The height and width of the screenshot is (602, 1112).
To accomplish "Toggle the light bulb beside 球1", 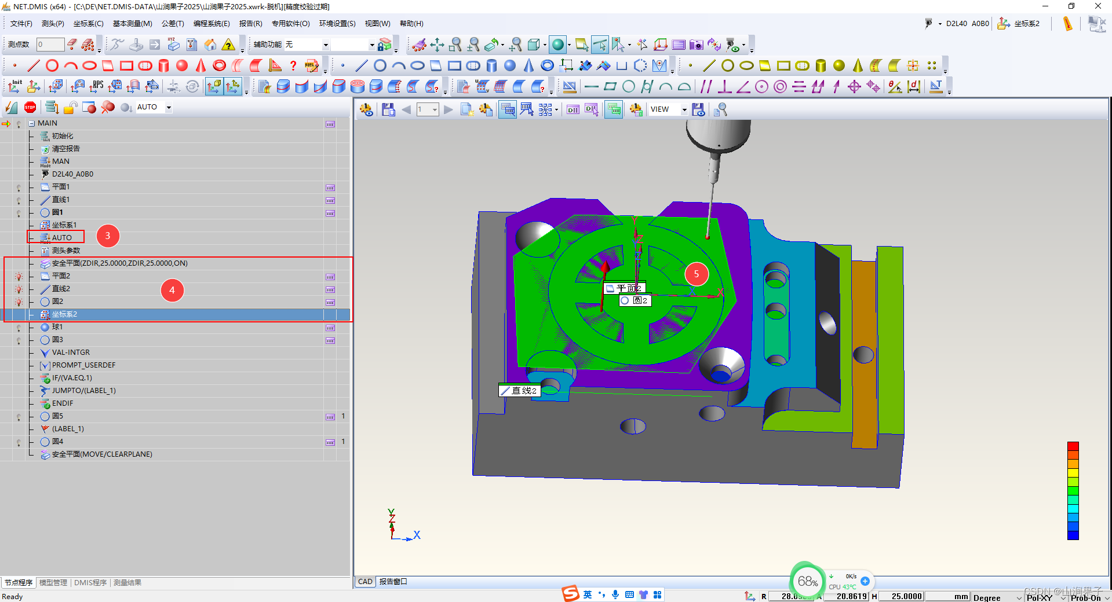I will pyautogui.click(x=19, y=328).
